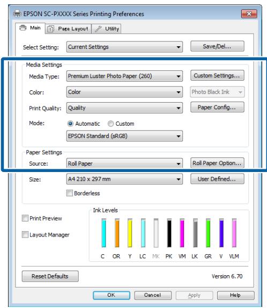Enable the Layout Manager checkbox
This screenshot has width=267, height=308.
(25, 234)
